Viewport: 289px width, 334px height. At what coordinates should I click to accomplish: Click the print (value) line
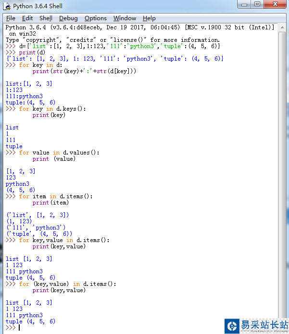(x=54, y=159)
